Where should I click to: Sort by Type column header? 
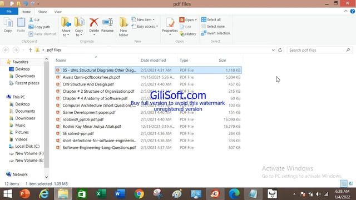coord(197,61)
